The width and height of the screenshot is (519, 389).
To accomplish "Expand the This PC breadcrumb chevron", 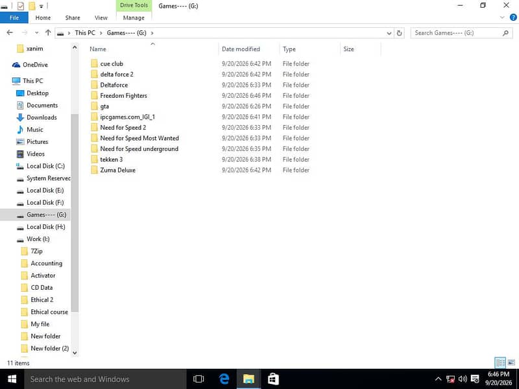I will coord(101,33).
